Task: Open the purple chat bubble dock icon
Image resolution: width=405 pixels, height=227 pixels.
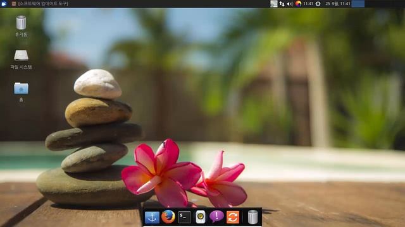Action: pyautogui.click(x=216, y=216)
